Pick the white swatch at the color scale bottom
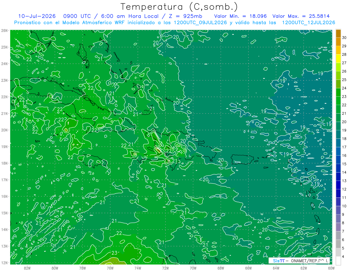The height and width of the screenshot is (272, 352). pyautogui.click(x=338, y=260)
